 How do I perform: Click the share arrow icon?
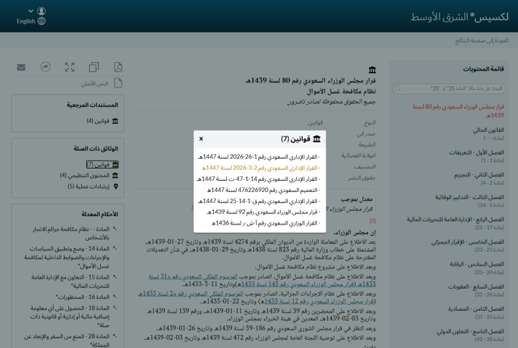(45, 67)
